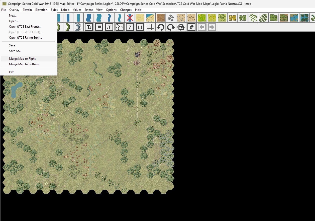Toggle the hex grid display icon
The width and height of the screenshot is (315, 221).
coord(150,27)
